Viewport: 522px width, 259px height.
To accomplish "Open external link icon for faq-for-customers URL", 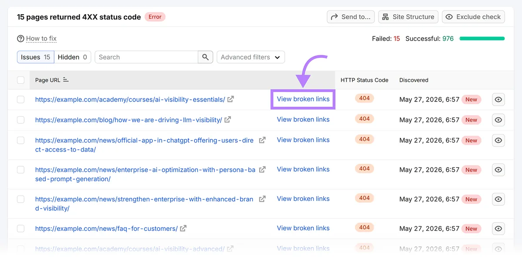I will coord(183,228).
